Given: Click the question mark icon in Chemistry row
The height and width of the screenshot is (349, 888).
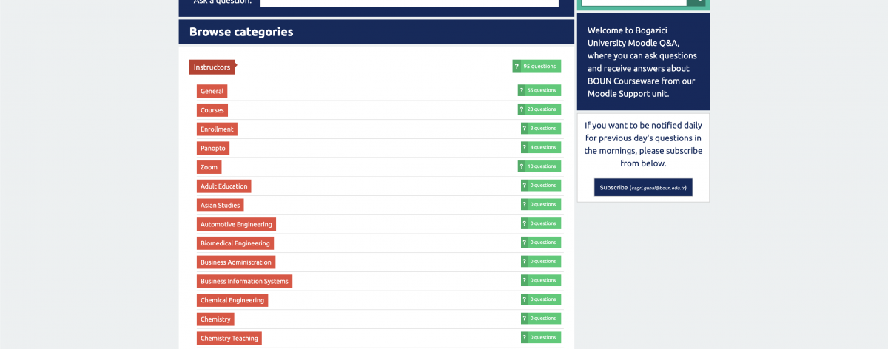Looking at the screenshot, I should pyautogui.click(x=525, y=319).
